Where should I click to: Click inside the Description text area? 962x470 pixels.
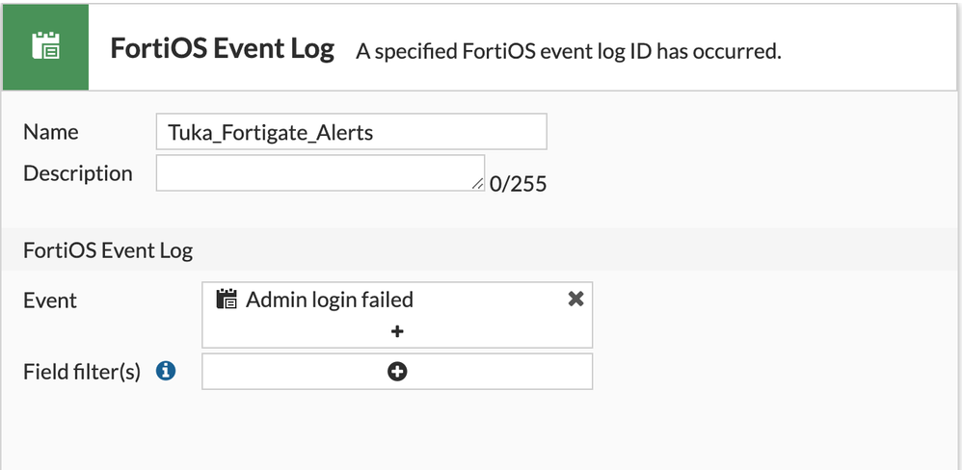click(x=318, y=173)
